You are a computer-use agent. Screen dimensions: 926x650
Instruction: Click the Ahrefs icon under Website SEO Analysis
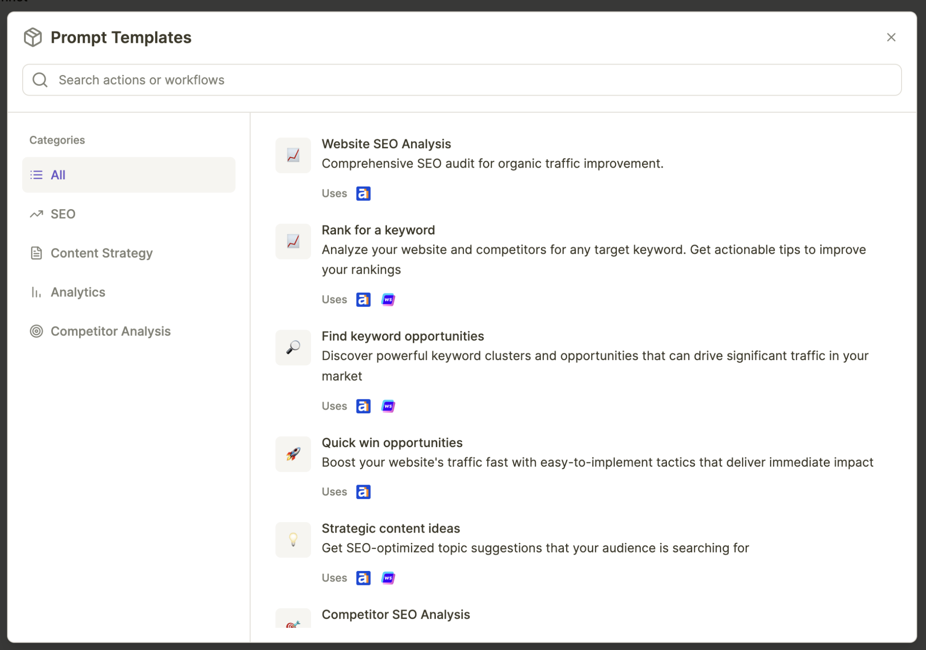click(x=363, y=193)
